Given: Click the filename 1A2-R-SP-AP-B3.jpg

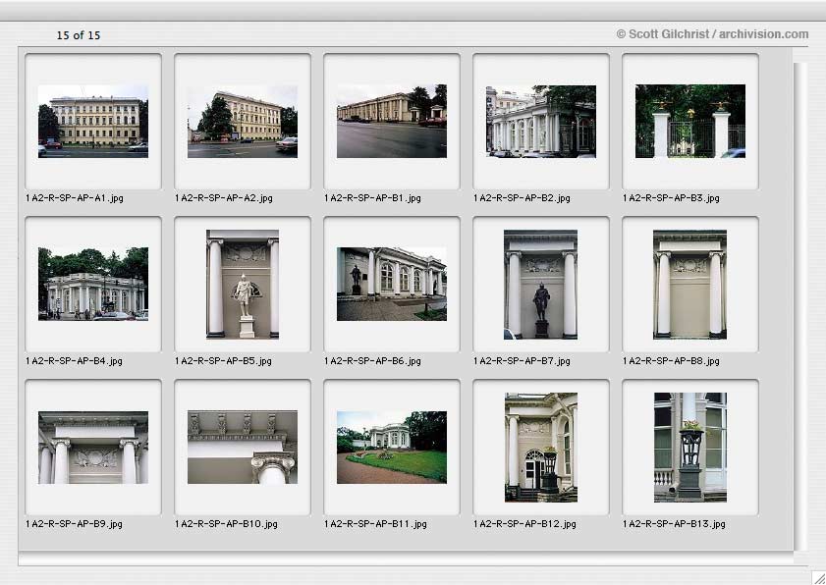Looking at the screenshot, I should tap(671, 198).
